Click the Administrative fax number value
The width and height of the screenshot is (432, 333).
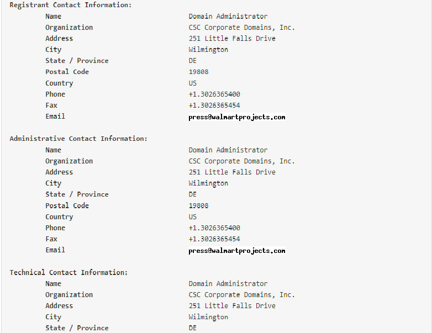click(x=214, y=239)
